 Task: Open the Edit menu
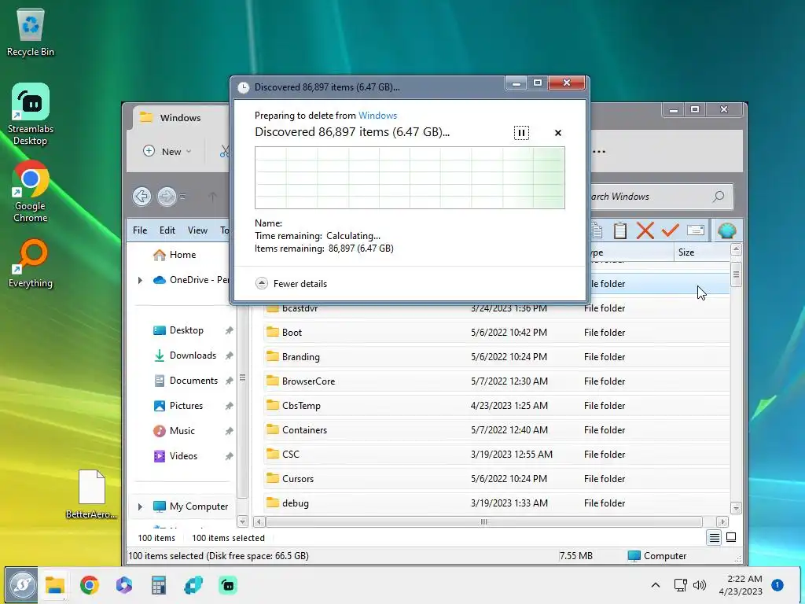coord(167,230)
